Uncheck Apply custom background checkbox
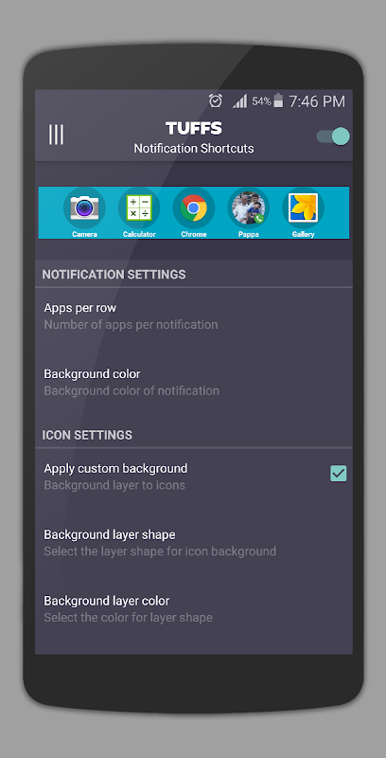 pyautogui.click(x=339, y=474)
